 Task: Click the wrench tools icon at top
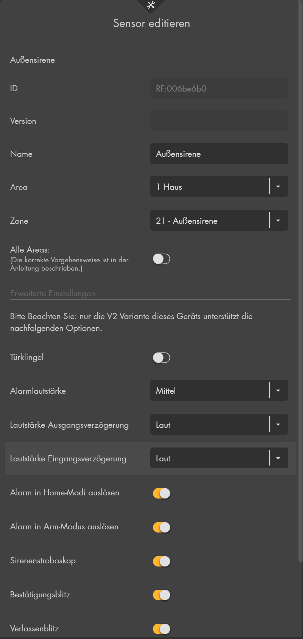point(151,5)
